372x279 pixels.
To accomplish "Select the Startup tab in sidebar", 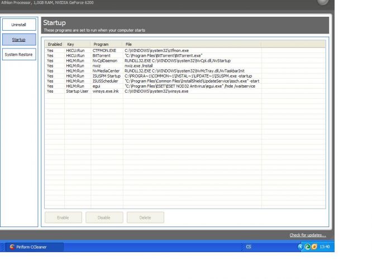I will (x=19, y=40).
